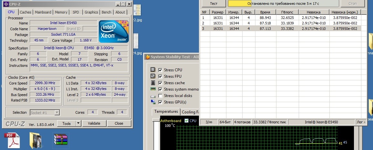Open the photo folder desktop icon
Viewport: 373px width, 150px height.
point(36,140)
